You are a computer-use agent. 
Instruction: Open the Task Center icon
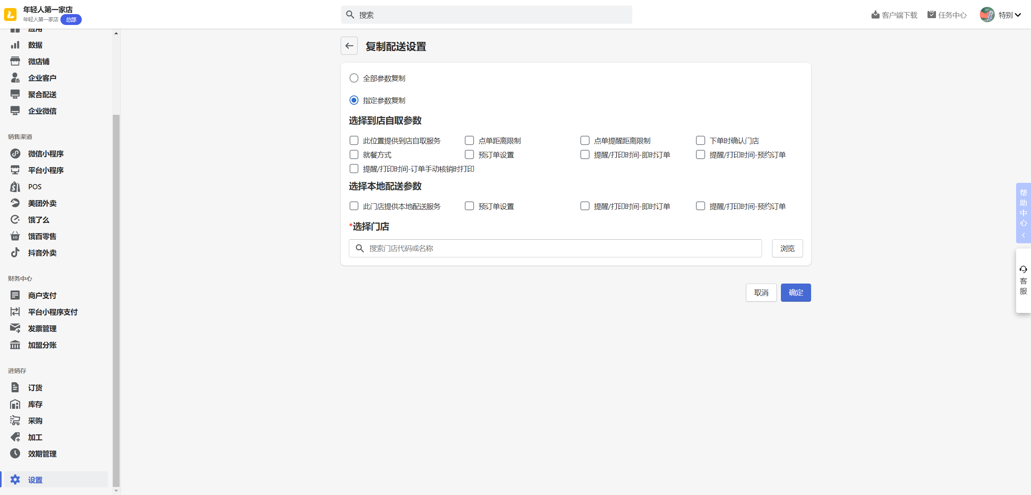[x=932, y=15]
